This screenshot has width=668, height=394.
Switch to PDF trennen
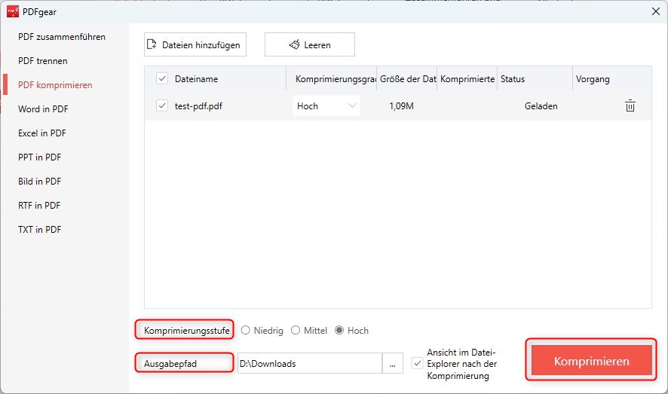point(43,61)
